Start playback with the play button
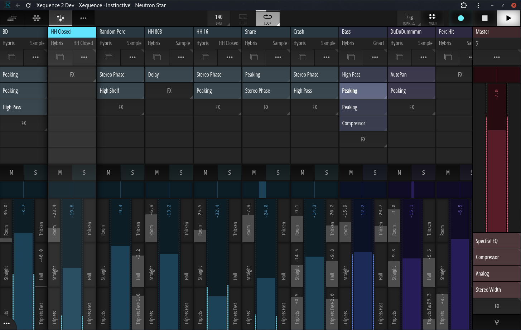 (508, 18)
